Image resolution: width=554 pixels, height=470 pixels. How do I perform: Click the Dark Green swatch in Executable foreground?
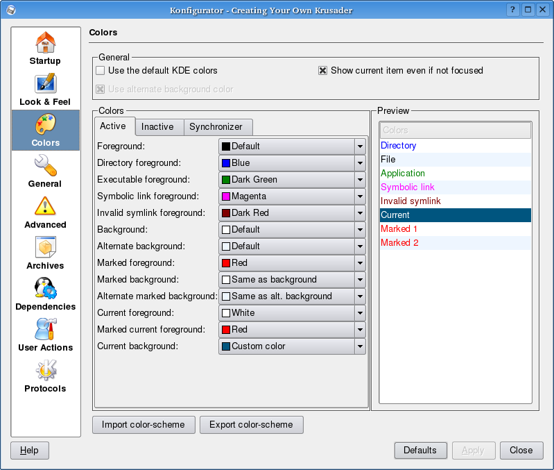226,180
